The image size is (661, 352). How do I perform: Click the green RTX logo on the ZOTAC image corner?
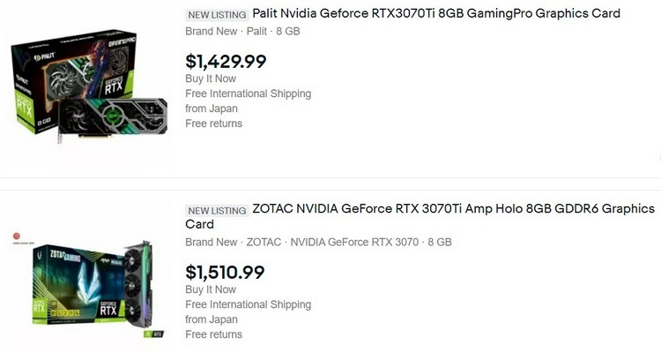[153, 333]
